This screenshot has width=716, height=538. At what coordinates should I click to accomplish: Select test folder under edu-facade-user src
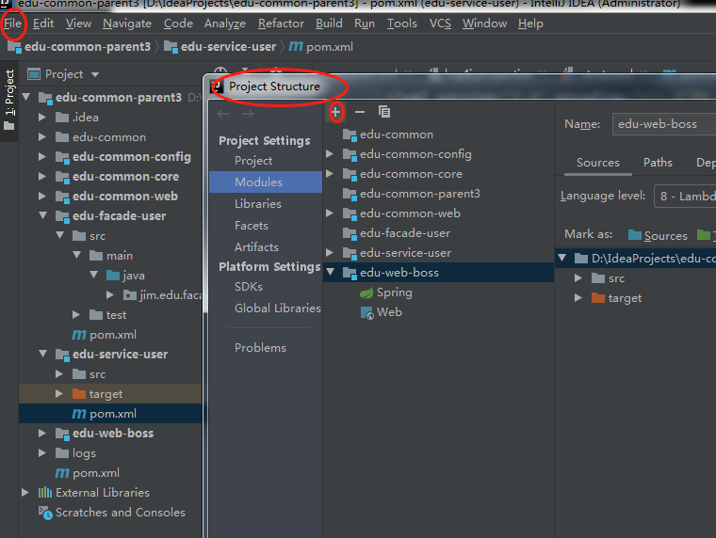(107, 315)
